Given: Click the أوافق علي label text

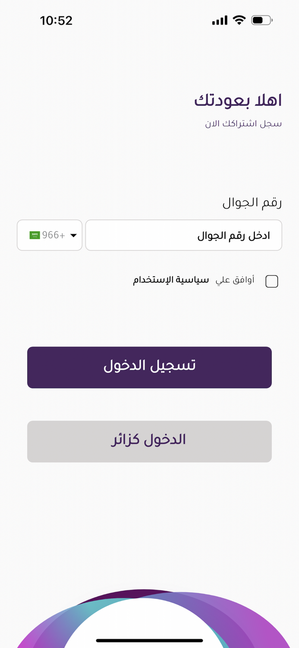Looking at the screenshot, I should pyautogui.click(x=235, y=280).
